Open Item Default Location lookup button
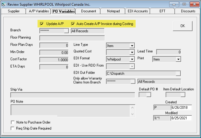Image resolution: width=201 pixels, height=138 pixels. click(x=183, y=95)
